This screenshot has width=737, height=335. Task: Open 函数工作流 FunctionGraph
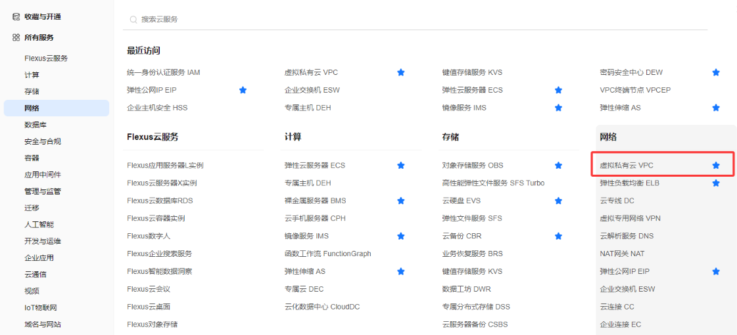click(327, 254)
